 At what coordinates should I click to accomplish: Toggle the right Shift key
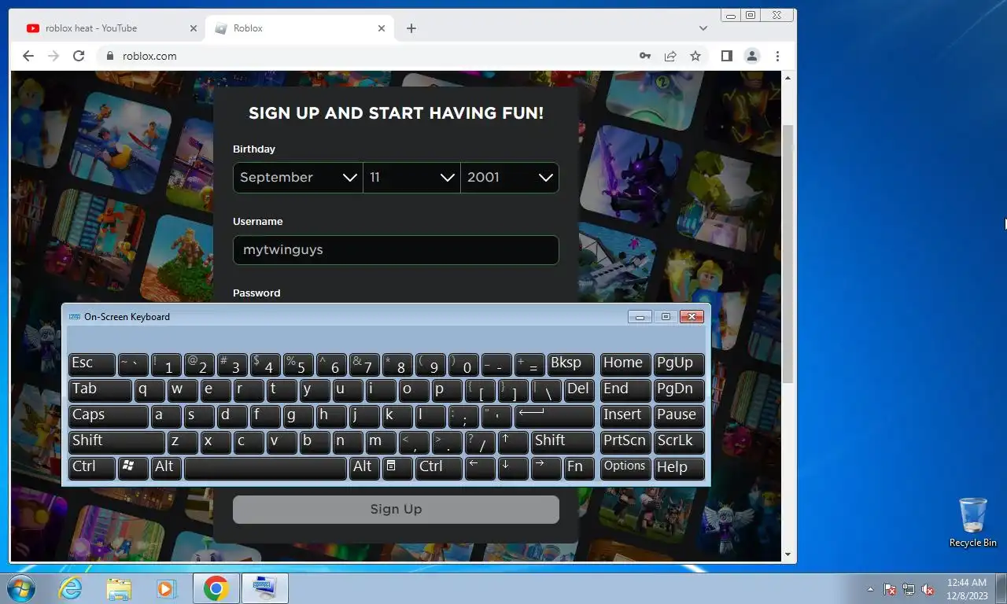coord(563,442)
